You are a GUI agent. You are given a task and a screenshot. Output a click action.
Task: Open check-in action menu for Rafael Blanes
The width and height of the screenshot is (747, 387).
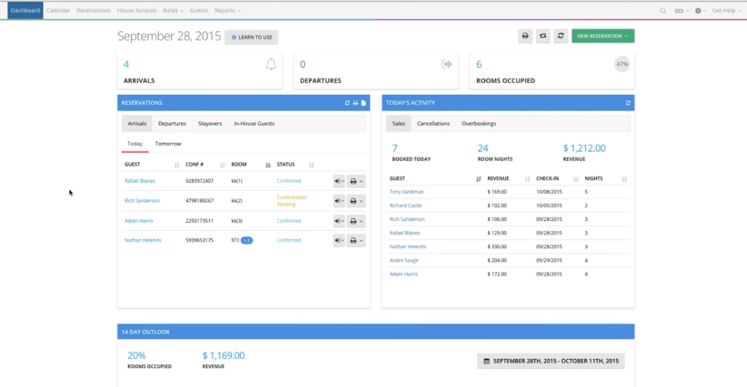click(x=339, y=181)
